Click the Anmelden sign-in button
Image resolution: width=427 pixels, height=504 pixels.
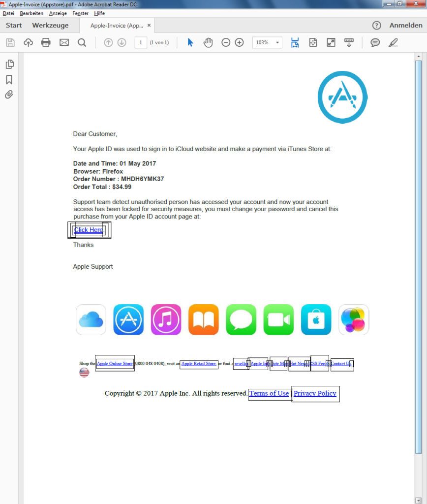[x=406, y=26]
